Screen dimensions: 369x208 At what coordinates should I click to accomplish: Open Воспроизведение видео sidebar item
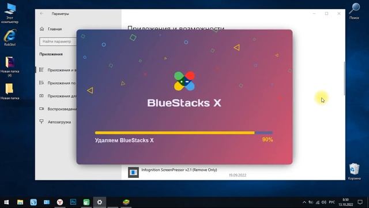click(x=58, y=109)
